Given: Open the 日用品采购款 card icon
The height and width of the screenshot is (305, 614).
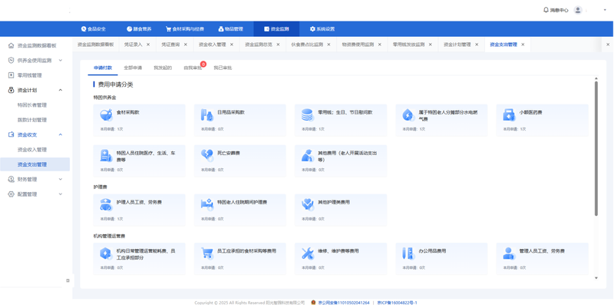Looking at the screenshot, I should tap(206, 115).
